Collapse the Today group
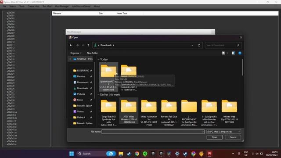The width and height of the screenshot is (281, 158). [x=98, y=59]
